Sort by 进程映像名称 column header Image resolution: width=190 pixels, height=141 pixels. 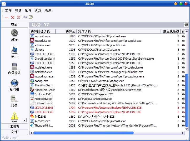click(x=43, y=32)
